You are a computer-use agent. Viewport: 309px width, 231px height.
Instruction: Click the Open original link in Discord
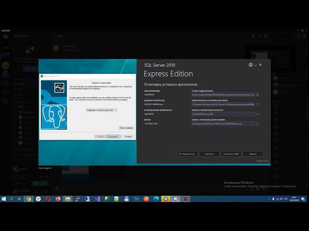45,168
